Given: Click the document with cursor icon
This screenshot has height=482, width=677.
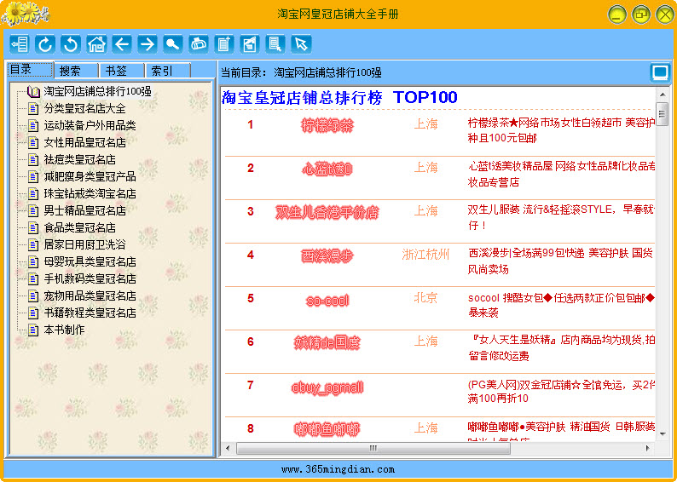Looking at the screenshot, I should pos(275,44).
